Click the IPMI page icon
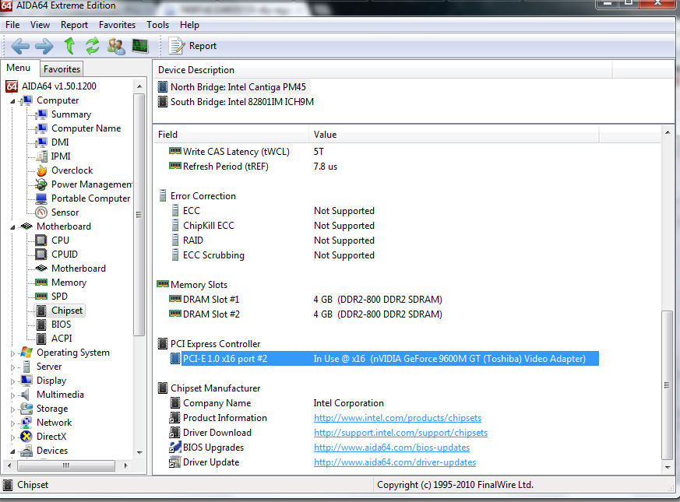 click(41, 156)
